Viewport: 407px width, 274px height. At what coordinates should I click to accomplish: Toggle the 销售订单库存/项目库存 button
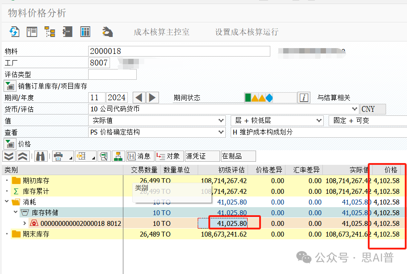(9, 86)
